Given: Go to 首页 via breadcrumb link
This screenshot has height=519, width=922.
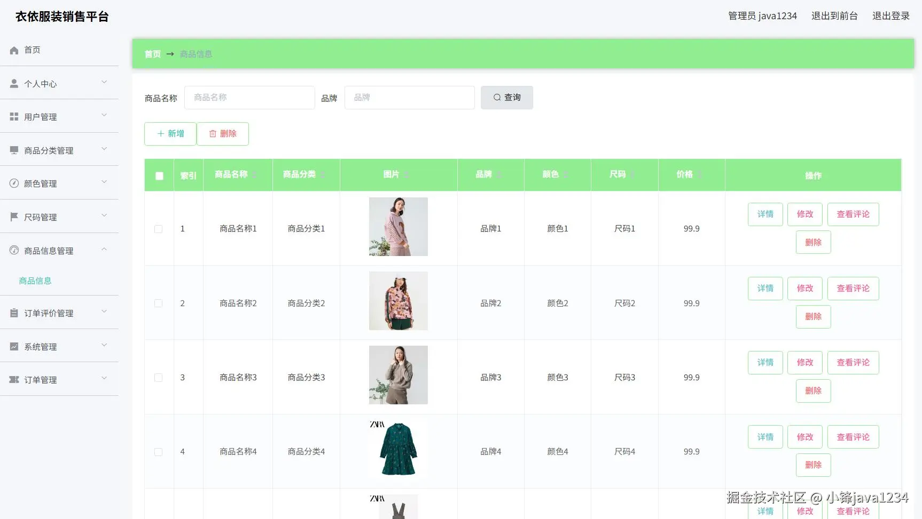Looking at the screenshot, I should point(153,54).
